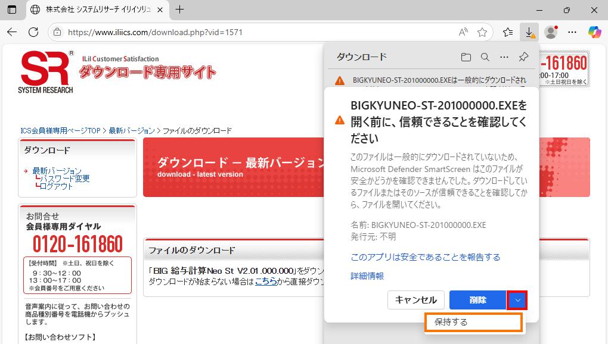Open downloads folder icon in Downloads panel
The height and width of the screenshot is (344, 608).
click(466, 57)
